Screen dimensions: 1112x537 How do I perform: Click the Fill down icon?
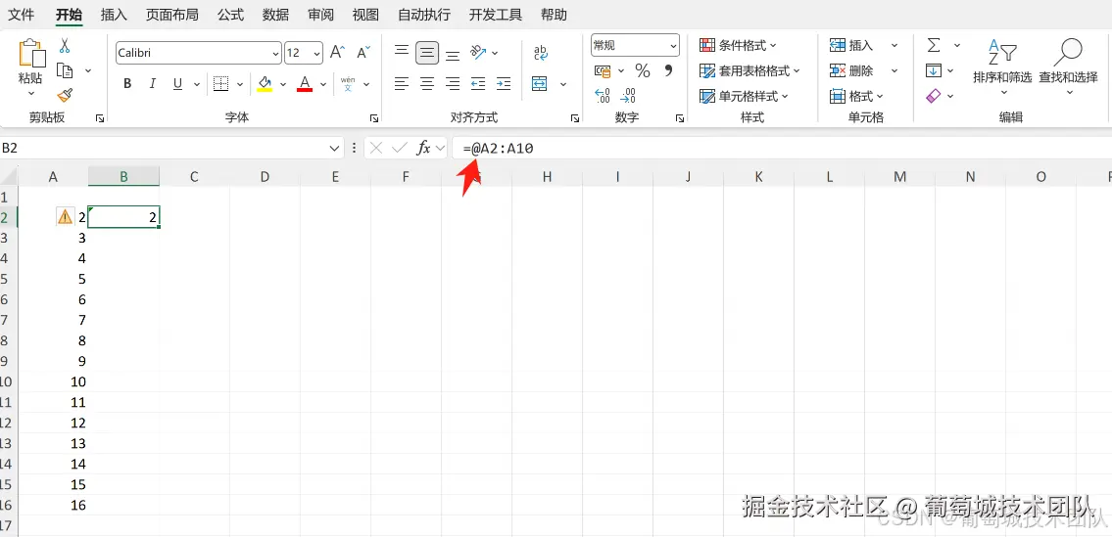[x=934, y=70]
